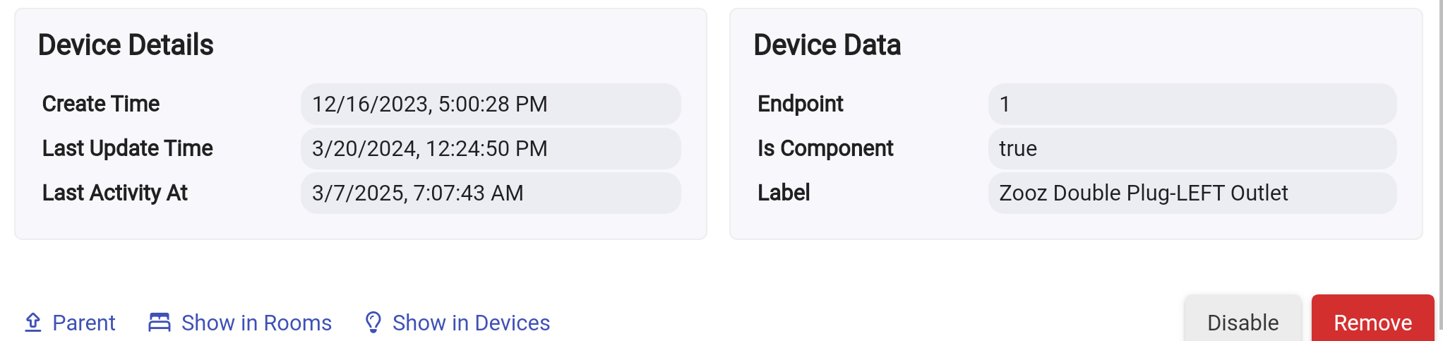Click the bed icon for Rooms
Viewport: 1443px width, 341px height.
[160, 323]
